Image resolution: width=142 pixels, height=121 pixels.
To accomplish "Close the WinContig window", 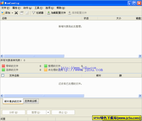I will coord(139,3).
